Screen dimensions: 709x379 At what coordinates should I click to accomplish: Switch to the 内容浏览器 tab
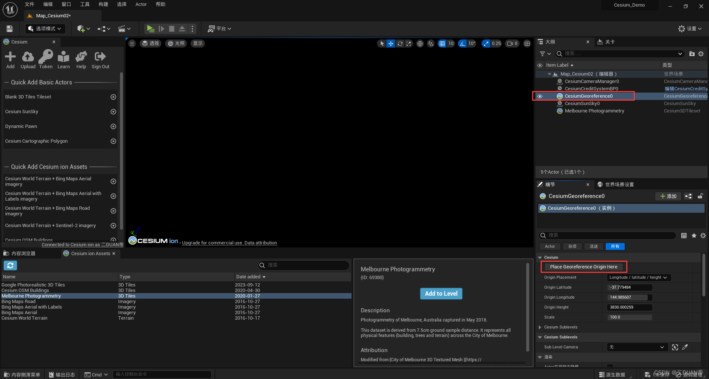[20, 254]
